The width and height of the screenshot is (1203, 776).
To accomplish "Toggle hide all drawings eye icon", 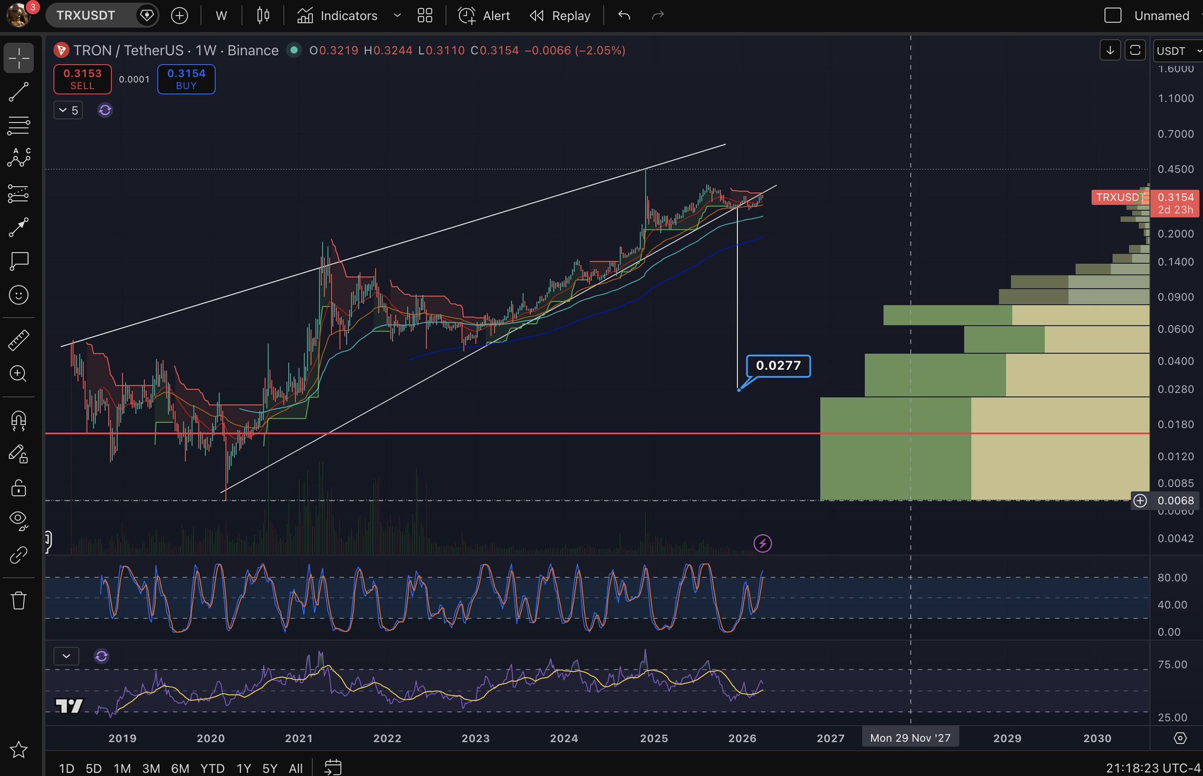I will pyautogui.click(x=18, y=519).
